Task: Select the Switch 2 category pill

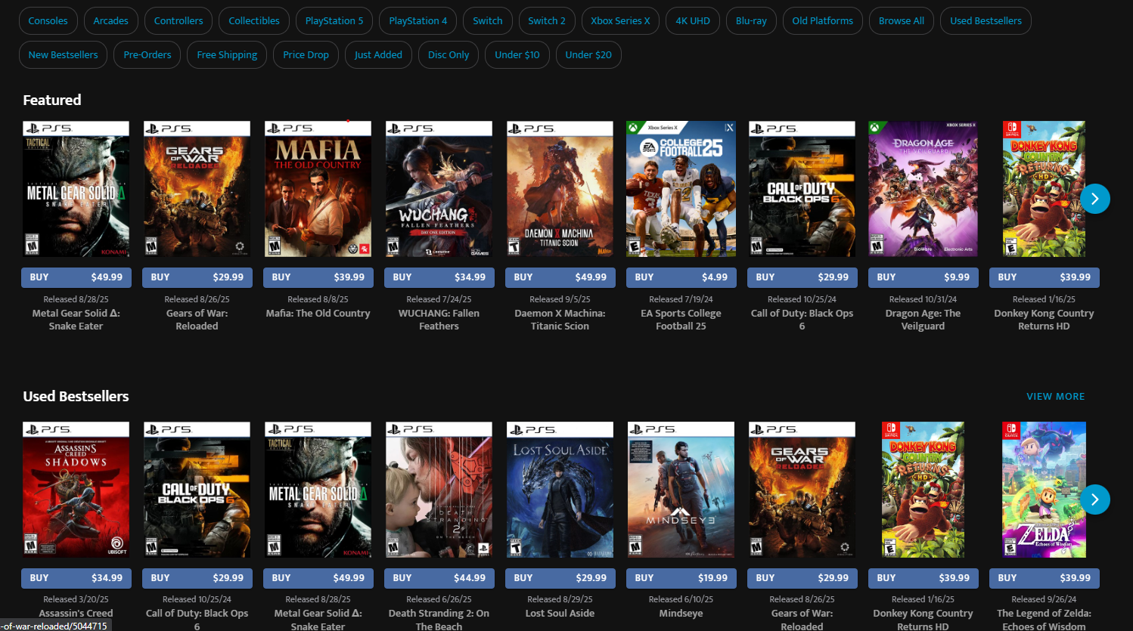Action: tap(546, 21)
